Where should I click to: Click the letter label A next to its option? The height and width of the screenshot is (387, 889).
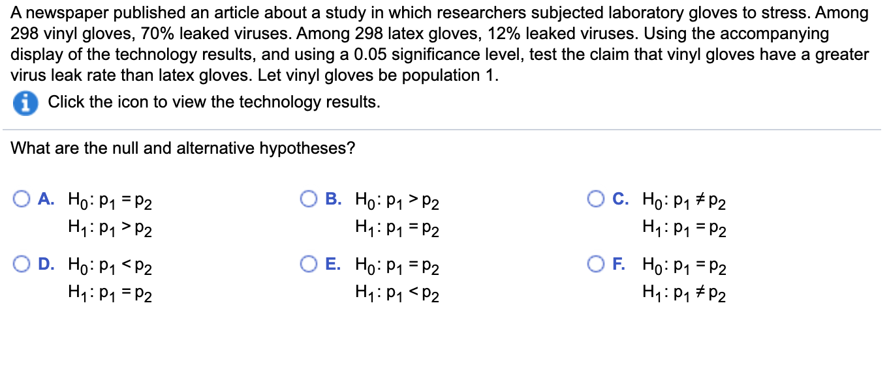pyautogui.click(x=44, y=199)
